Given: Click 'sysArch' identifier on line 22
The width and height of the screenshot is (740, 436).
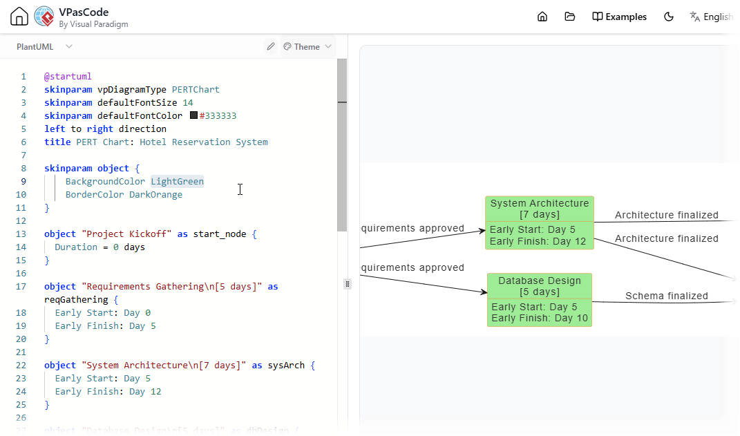Looking at the screenshot, I should [286, 366].
